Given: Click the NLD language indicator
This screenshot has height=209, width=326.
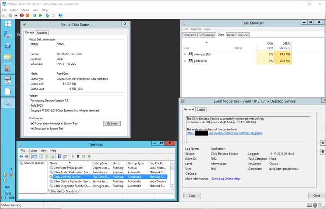Looking at the screenshot, I should (x=7, y=187).
